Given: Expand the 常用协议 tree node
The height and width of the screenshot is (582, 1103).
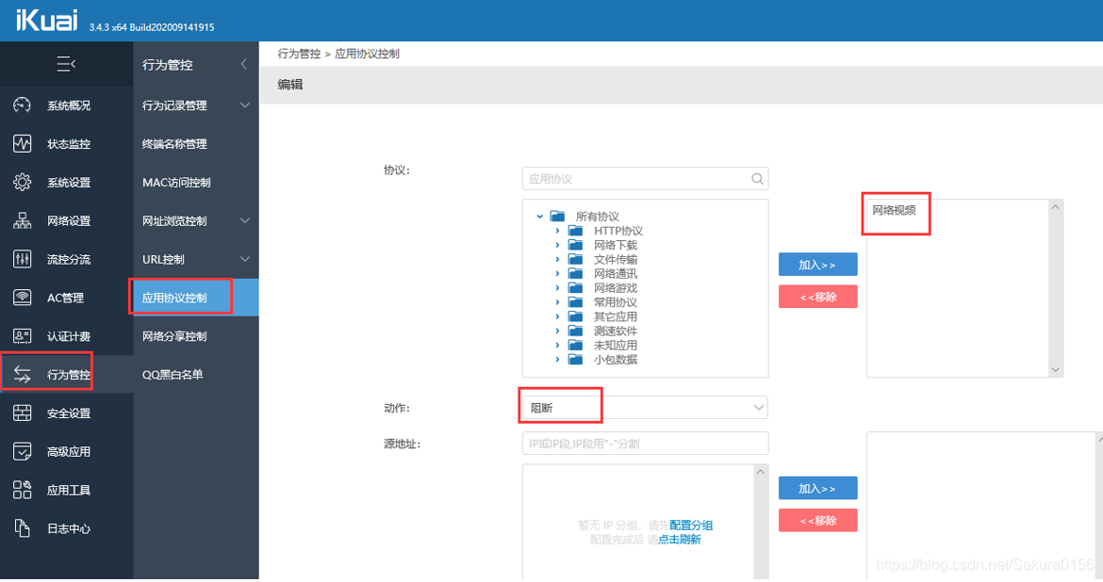Looking at the screenshot, I should (x=557, y=302).
